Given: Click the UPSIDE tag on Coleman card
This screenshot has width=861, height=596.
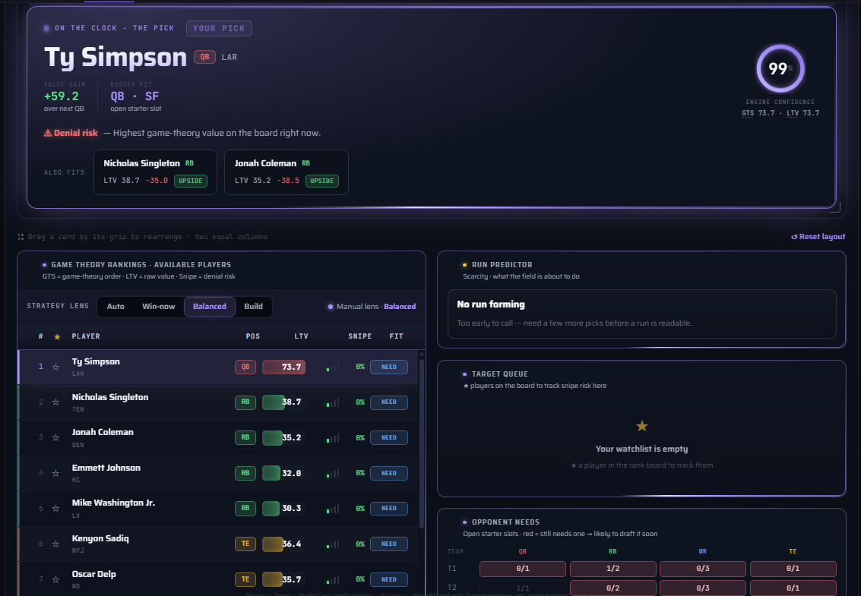Looking at the screenshot, I should (x=321, y=181).
